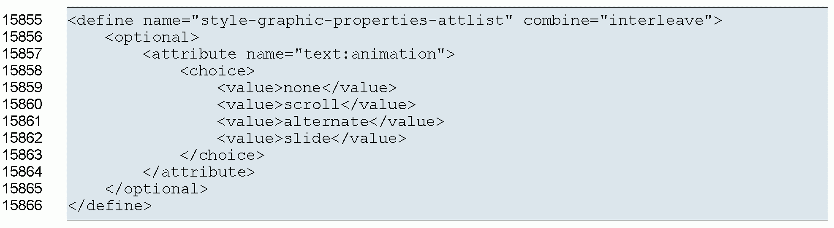Click the opening <choice> tag
The image size is (834, 228).
tap(217, 71)
